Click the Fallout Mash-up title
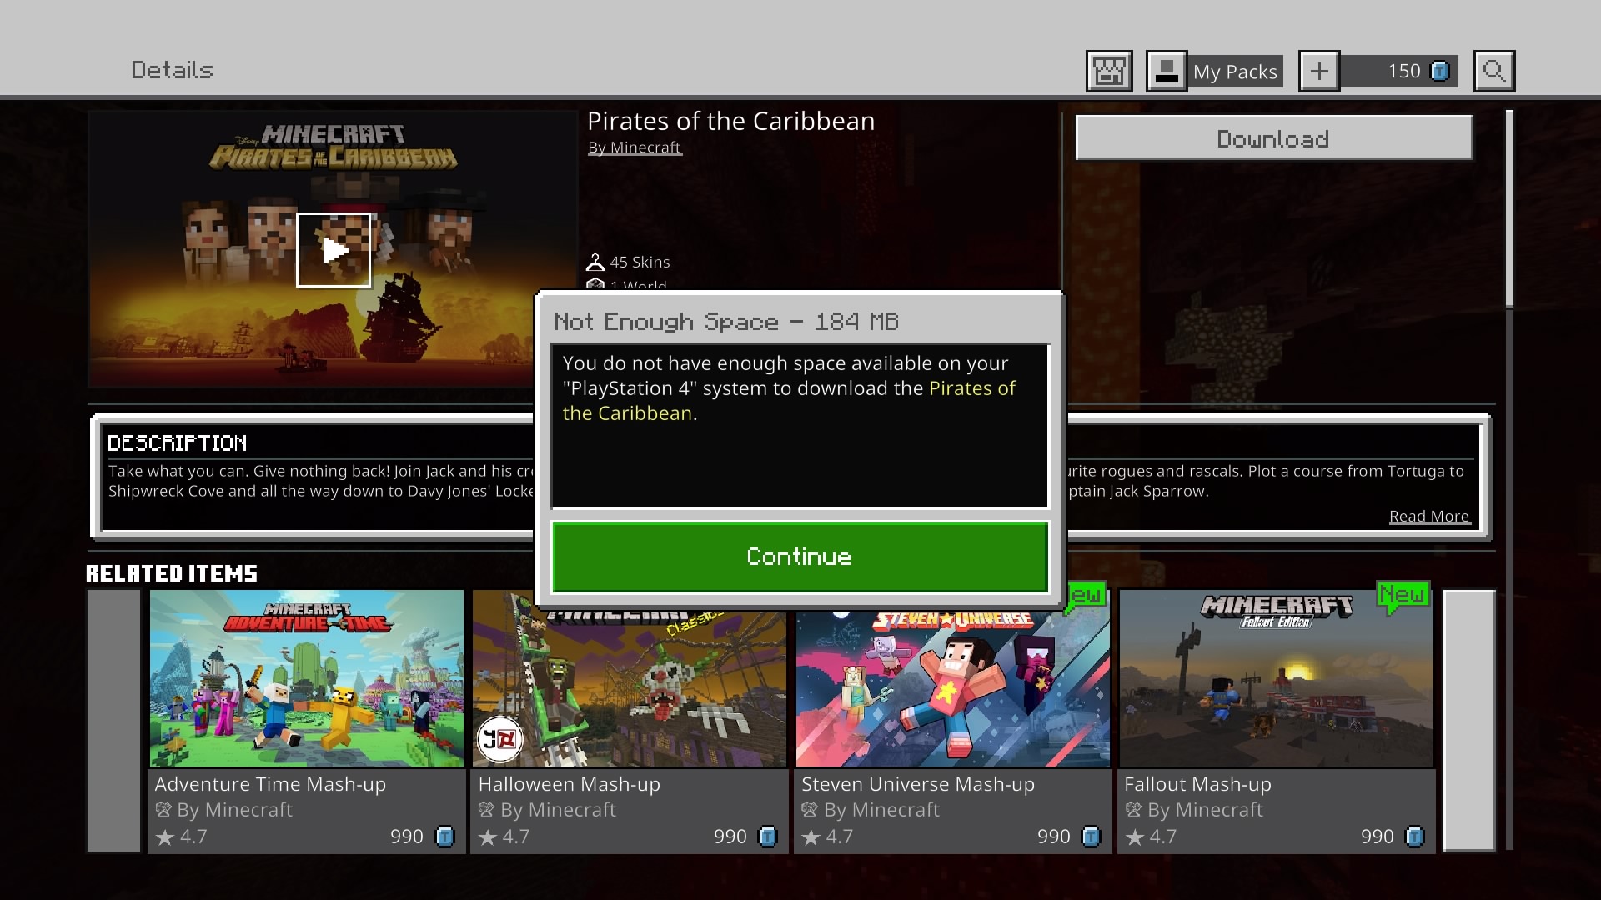The width and height of the screenshot is (1601, 900). pos(1197,784)
